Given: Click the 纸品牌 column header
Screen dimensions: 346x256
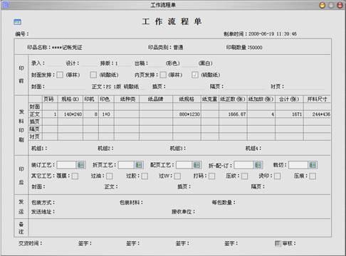Looking at the screenshot, I should point(156,99).
